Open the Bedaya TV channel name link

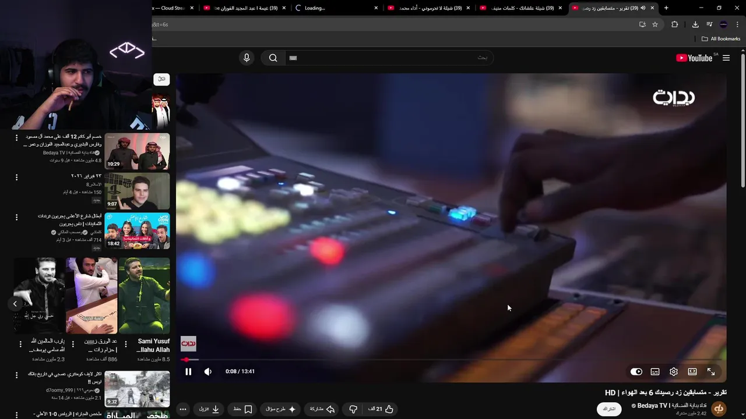(x=672, y=406)
